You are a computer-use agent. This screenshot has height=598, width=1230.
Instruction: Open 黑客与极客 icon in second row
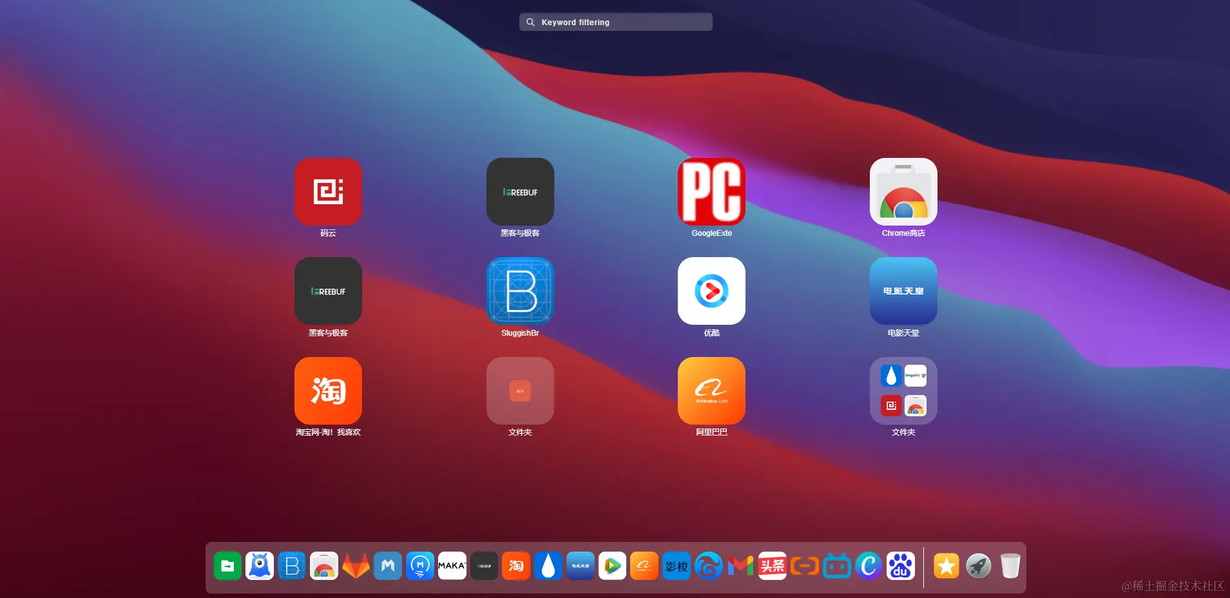pos(328,291)
